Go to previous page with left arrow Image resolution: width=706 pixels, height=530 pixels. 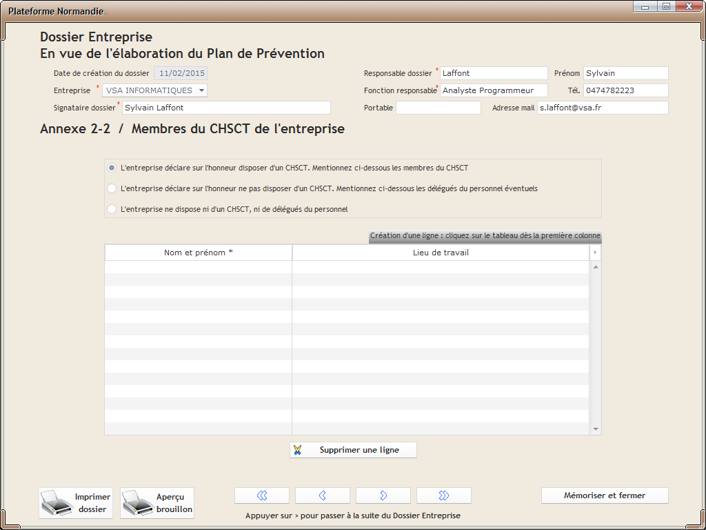[x=323, y=495]
